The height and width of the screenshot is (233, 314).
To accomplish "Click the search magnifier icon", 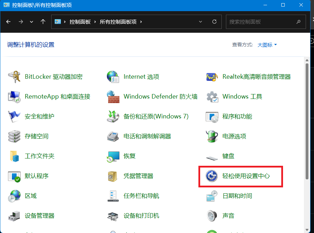I will point(298,22).
